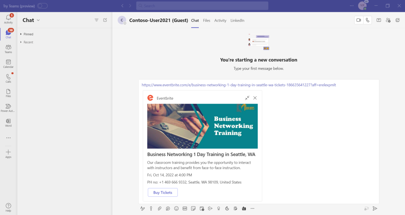
Task: Remove the Eventbrite preview card with X
Action: coord(255,98)
